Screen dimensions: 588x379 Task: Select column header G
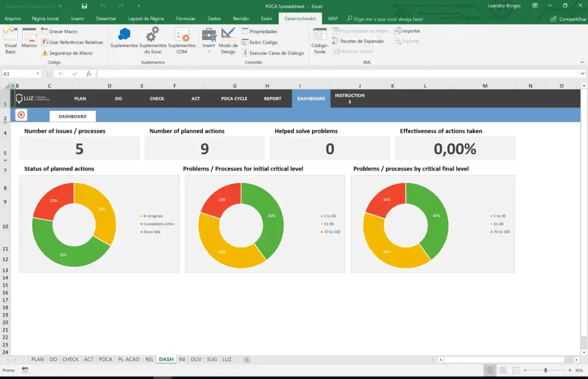click(x=234, y=86)
